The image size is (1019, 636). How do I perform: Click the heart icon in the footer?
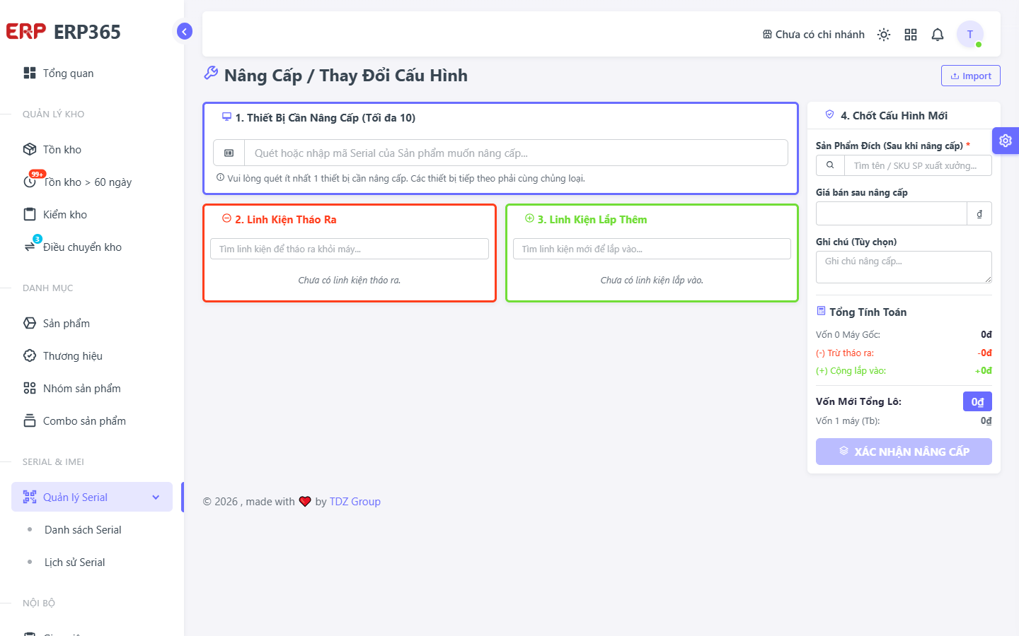pyautogui.click(x=305, y=502)
